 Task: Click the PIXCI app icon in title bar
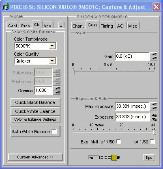coord(6,6)
